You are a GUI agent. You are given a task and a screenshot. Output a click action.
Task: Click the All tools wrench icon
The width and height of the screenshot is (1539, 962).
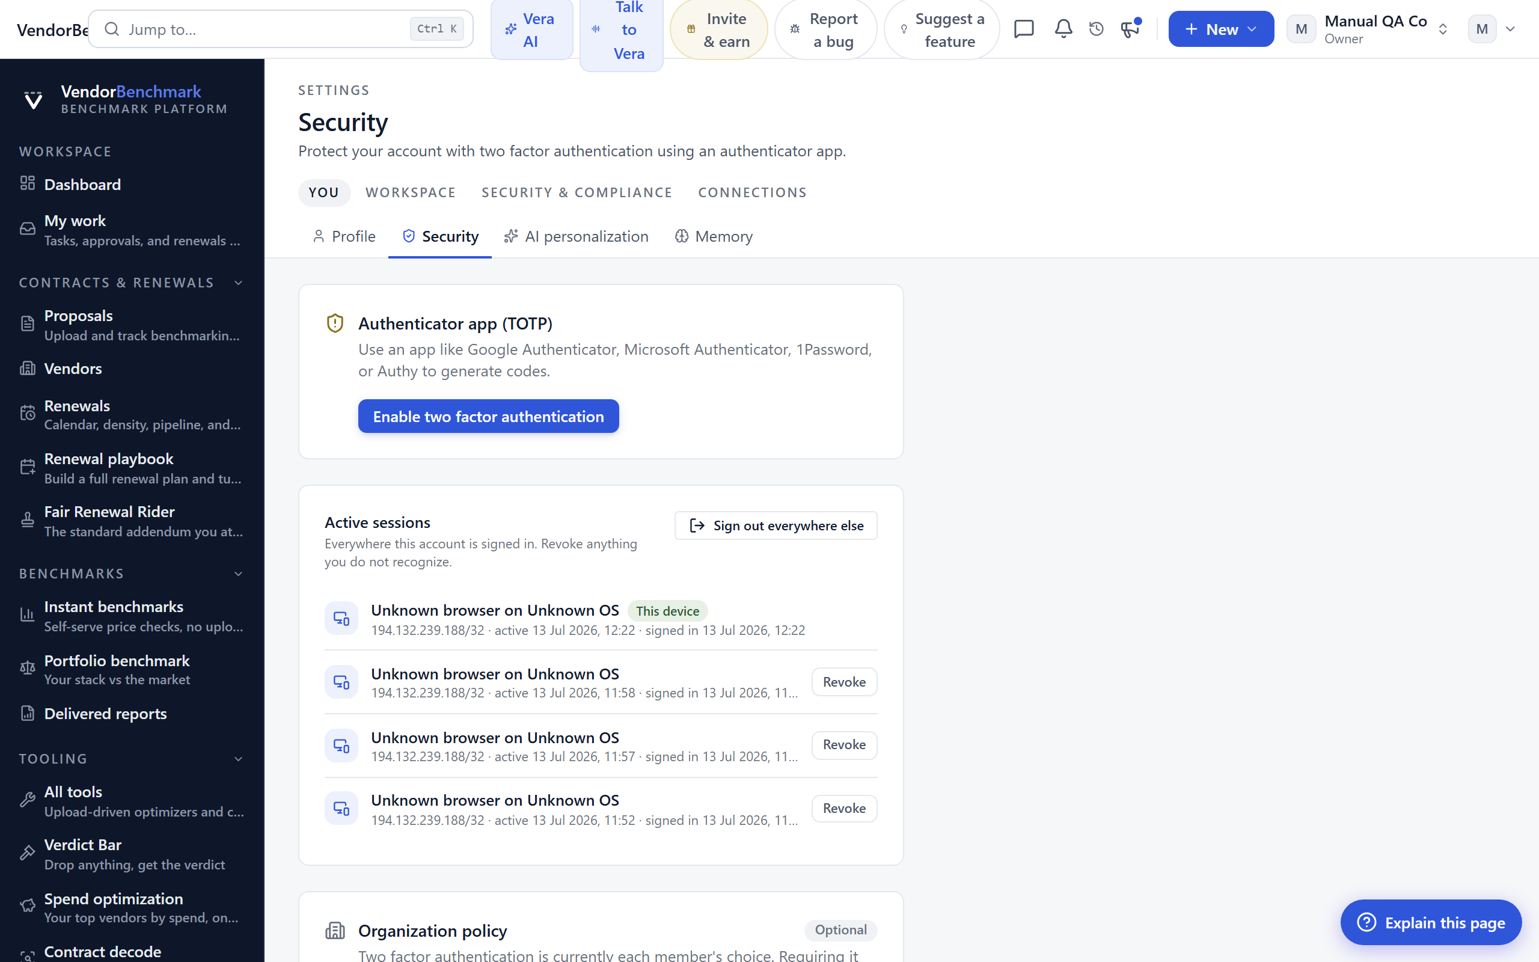click(x=27, y=800)
